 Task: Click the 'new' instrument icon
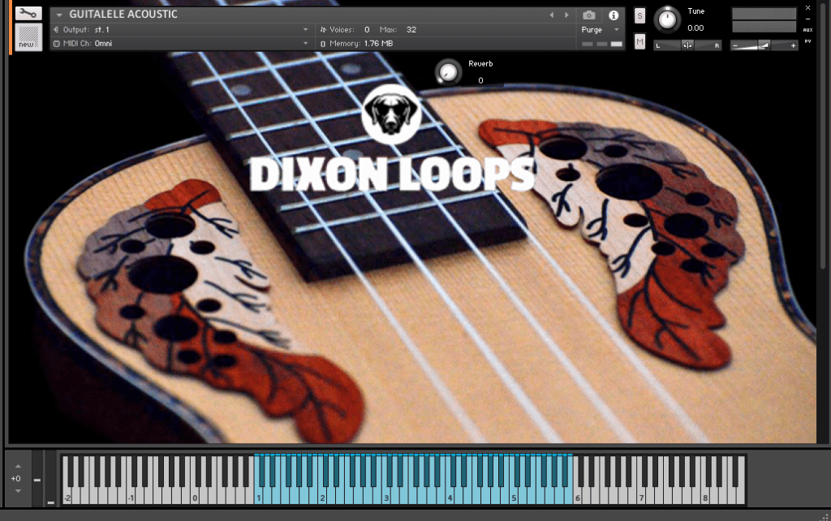[28, 39]
